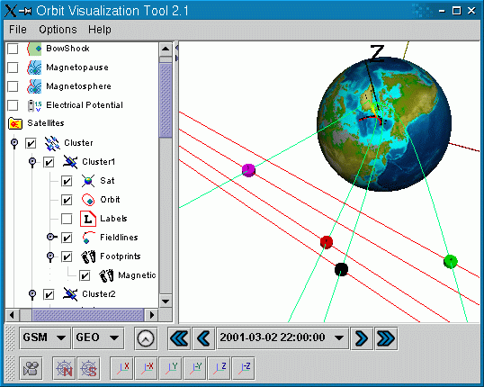The width and height of the screenshot is (484, 387).
Task: Click the Sat globe icon
Action: (x=88, y=181)
